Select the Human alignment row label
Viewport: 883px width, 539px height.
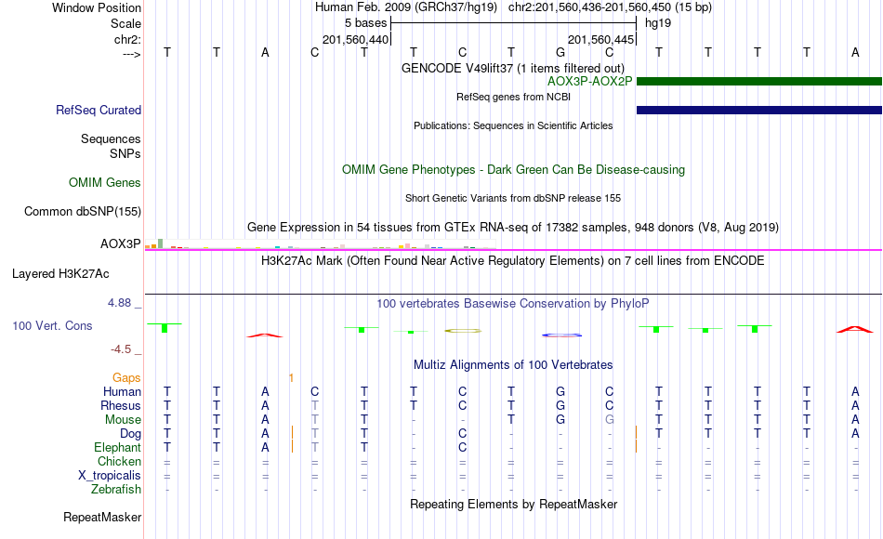coord(122,392)
